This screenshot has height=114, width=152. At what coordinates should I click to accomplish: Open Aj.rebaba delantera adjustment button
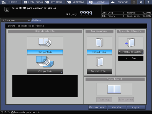pyautogui.click(x=131, y=52)
